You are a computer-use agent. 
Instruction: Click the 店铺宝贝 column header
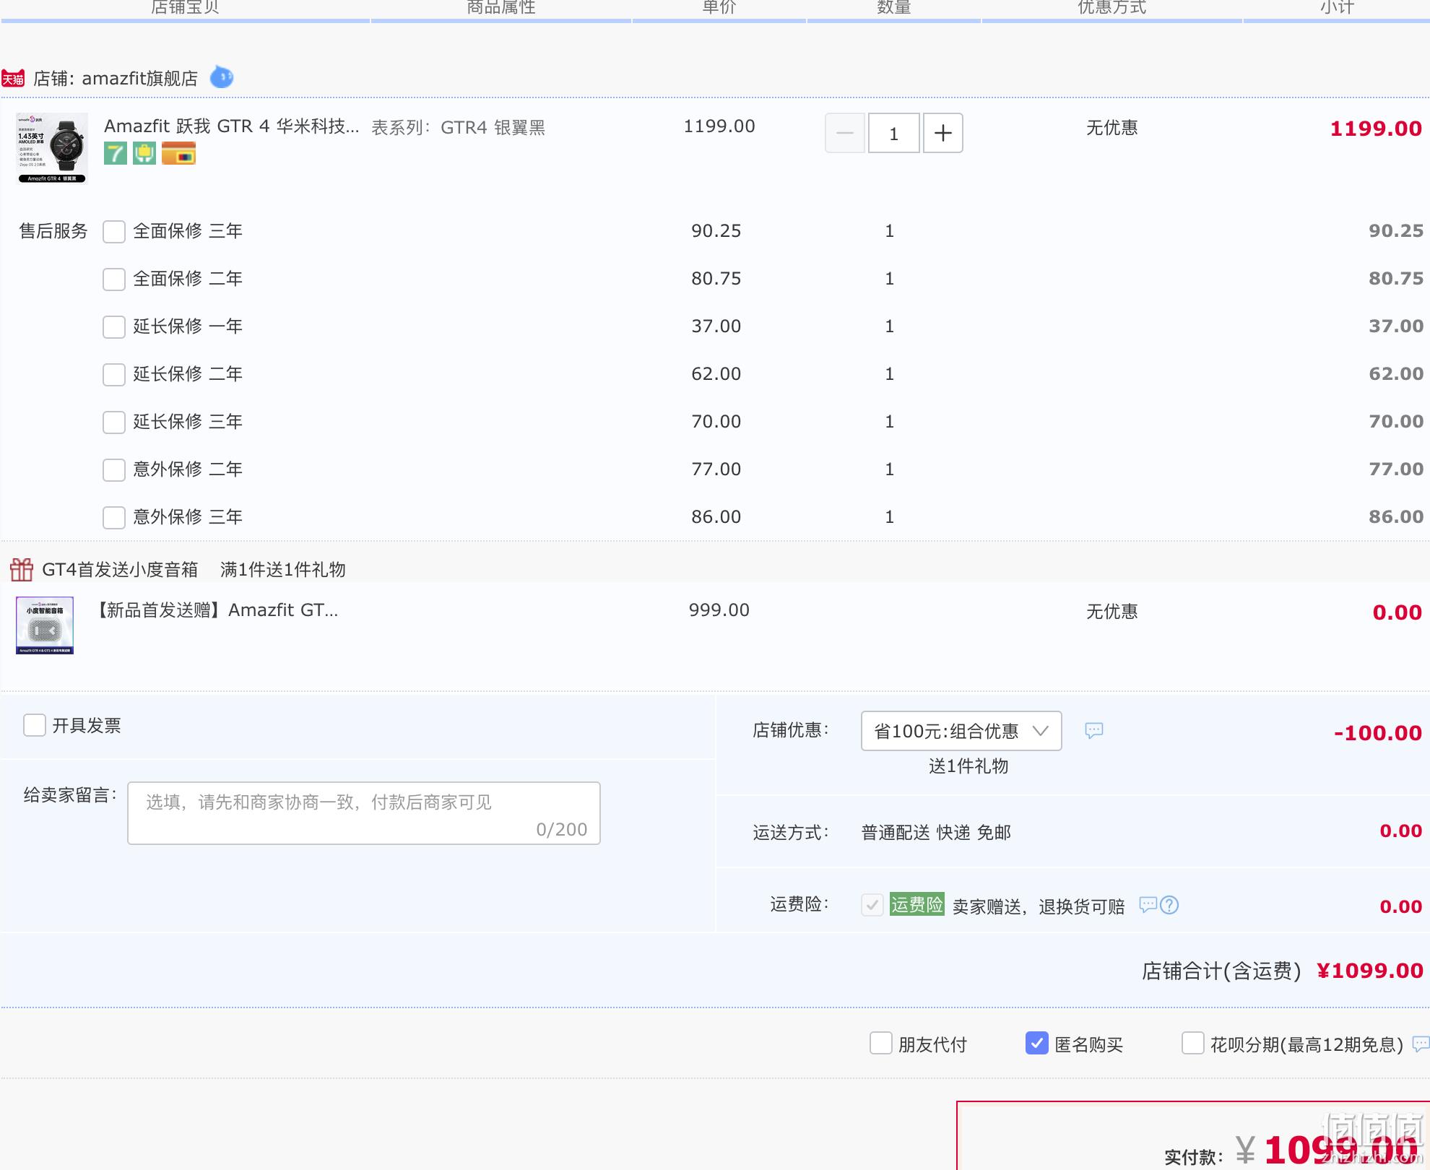[185, 7]
